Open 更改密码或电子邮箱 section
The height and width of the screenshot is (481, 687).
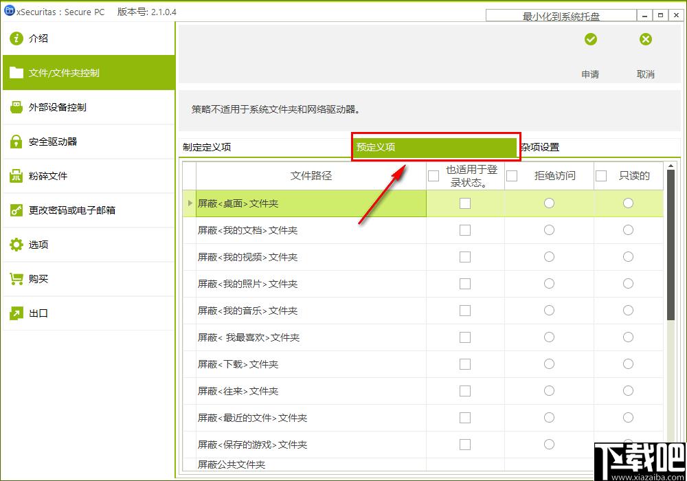89,210
